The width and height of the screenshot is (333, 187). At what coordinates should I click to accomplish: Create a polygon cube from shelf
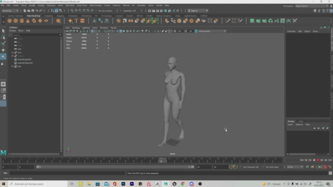point(16,21)
